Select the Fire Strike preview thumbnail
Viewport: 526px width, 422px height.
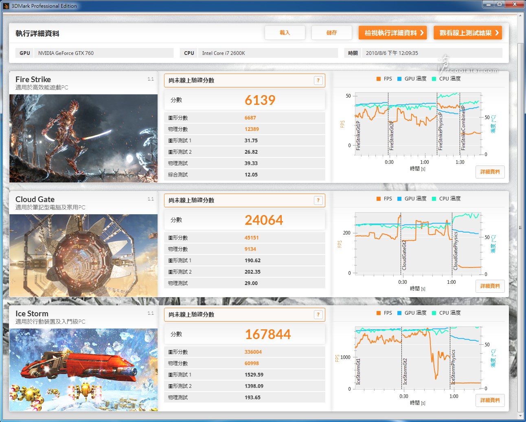click(83, 138)
